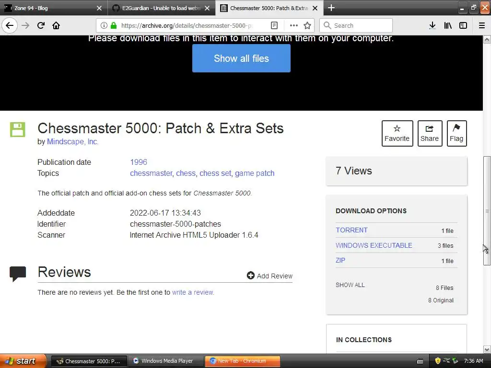Click the write a review link
This screenshot has width=491, height=368.
[193, 292]
